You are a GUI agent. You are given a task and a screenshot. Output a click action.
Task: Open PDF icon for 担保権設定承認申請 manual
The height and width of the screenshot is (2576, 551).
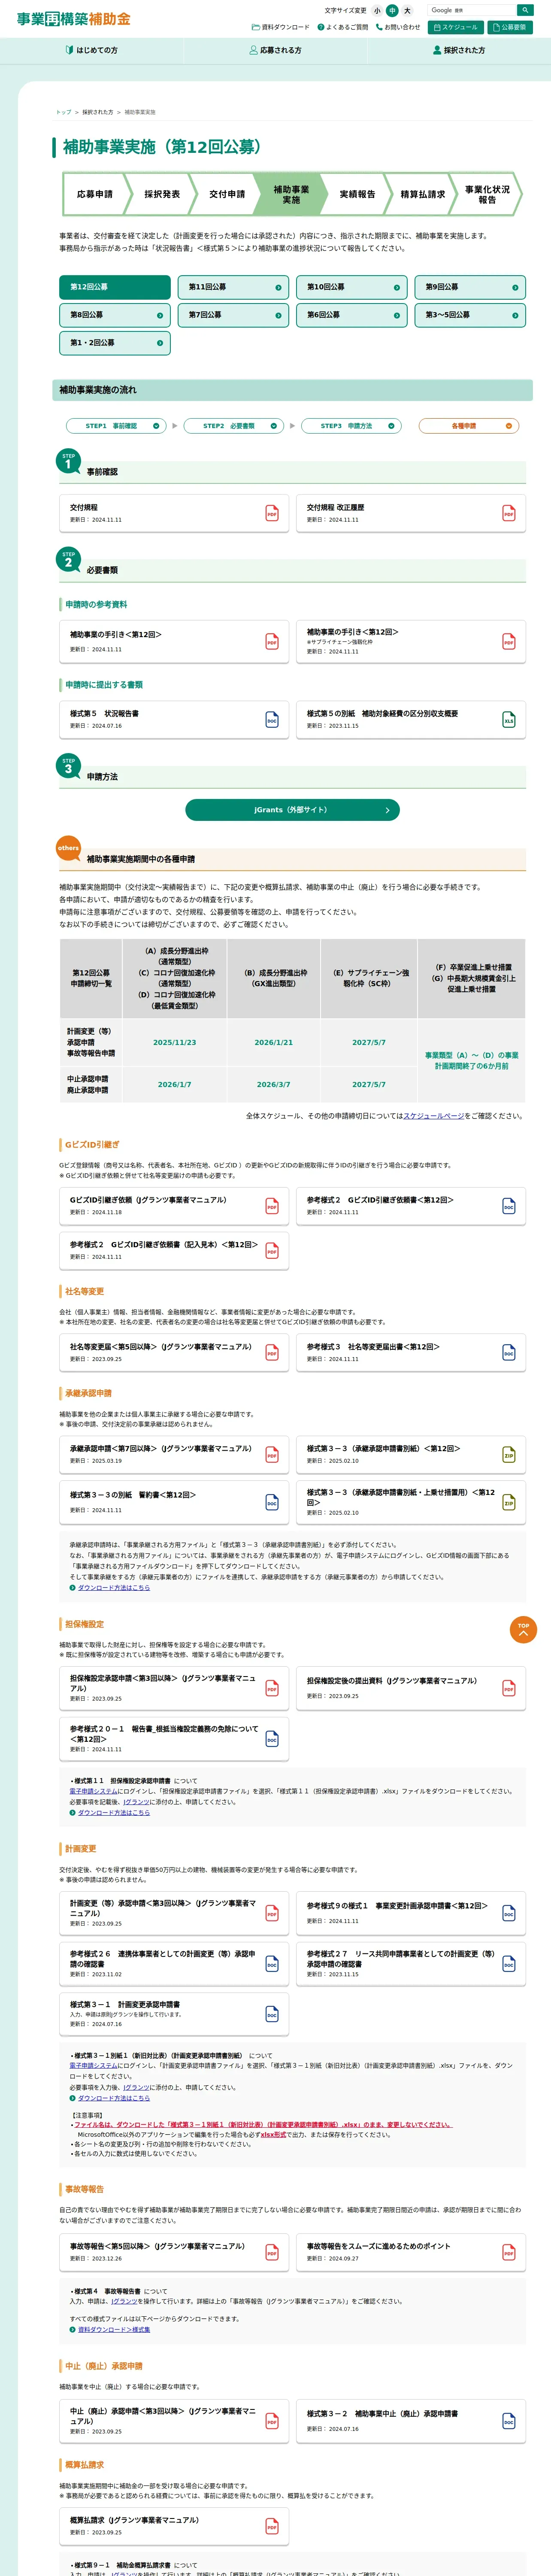click(272, 1689)
